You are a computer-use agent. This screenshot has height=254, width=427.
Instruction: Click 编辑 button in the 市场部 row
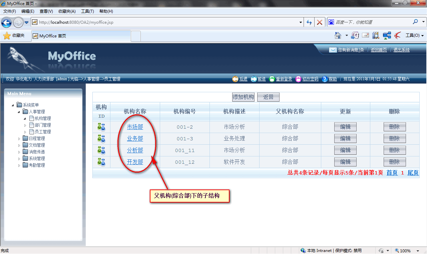345,127
